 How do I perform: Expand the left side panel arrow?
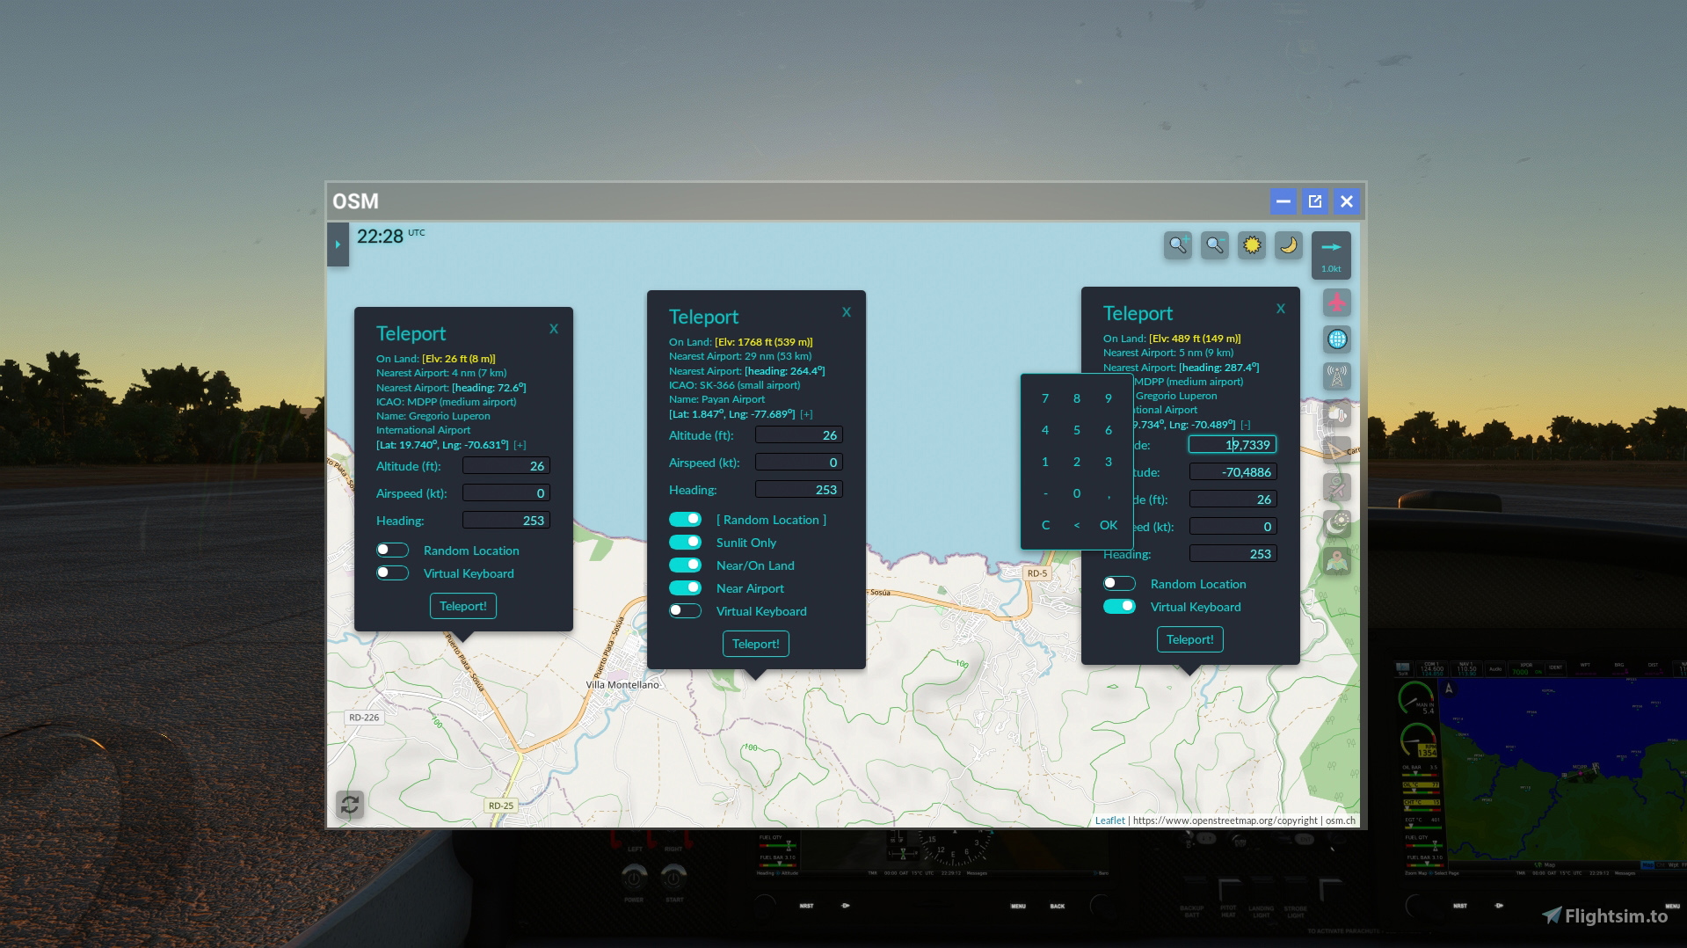point(338,245)
